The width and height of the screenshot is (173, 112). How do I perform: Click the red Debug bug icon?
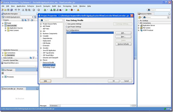pyautogui.click(x=72, y=10)
